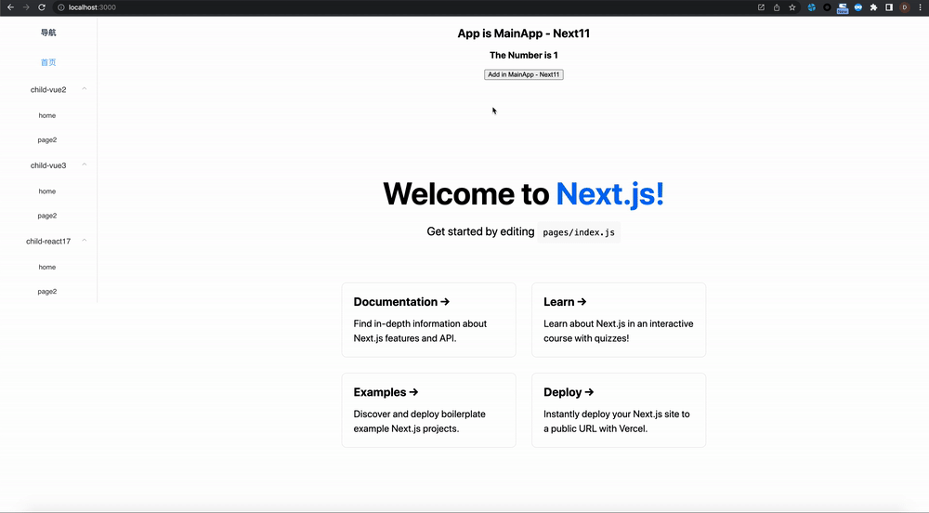
Task: Collapse the child-vue2 submenu arrow
Action: [85, 89]
